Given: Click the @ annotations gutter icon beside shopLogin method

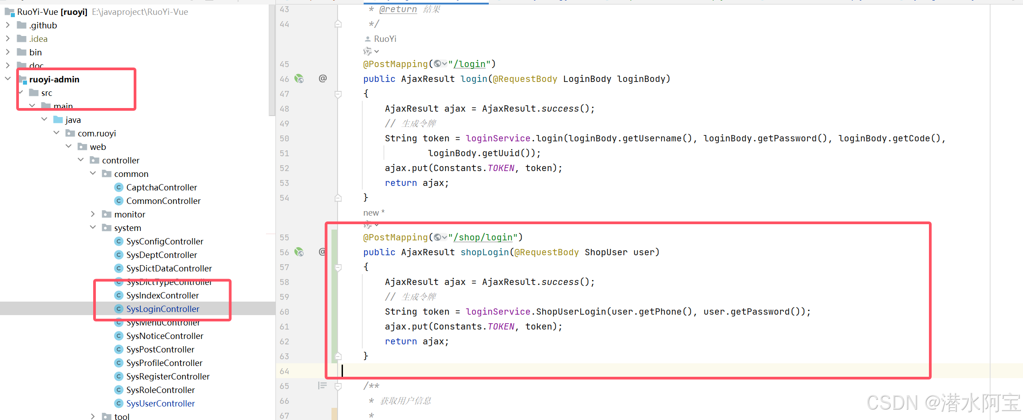Looking at the screenshot, I should 322,252.
